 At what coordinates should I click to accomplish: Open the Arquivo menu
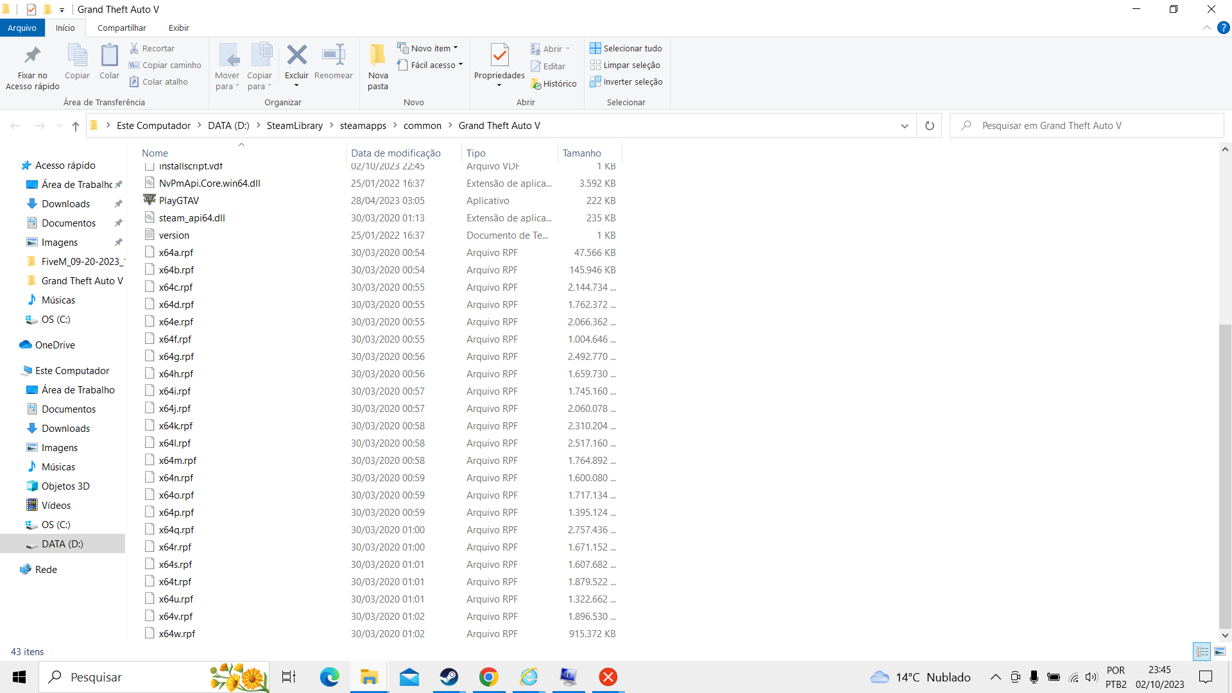click(x=22, y=28)
